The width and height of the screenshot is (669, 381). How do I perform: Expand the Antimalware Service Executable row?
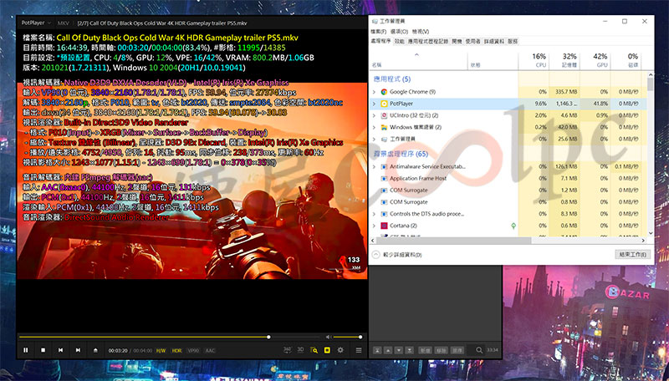pos(374,166)
